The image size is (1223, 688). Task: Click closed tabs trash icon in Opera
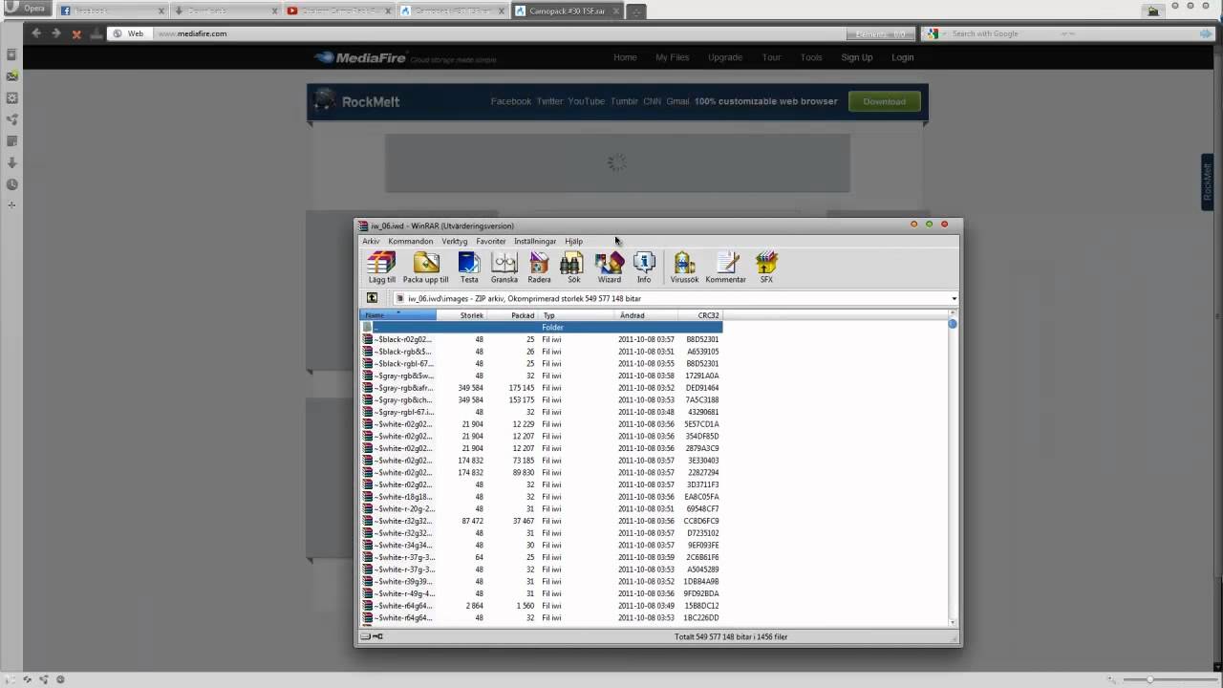coord(1153,11)
